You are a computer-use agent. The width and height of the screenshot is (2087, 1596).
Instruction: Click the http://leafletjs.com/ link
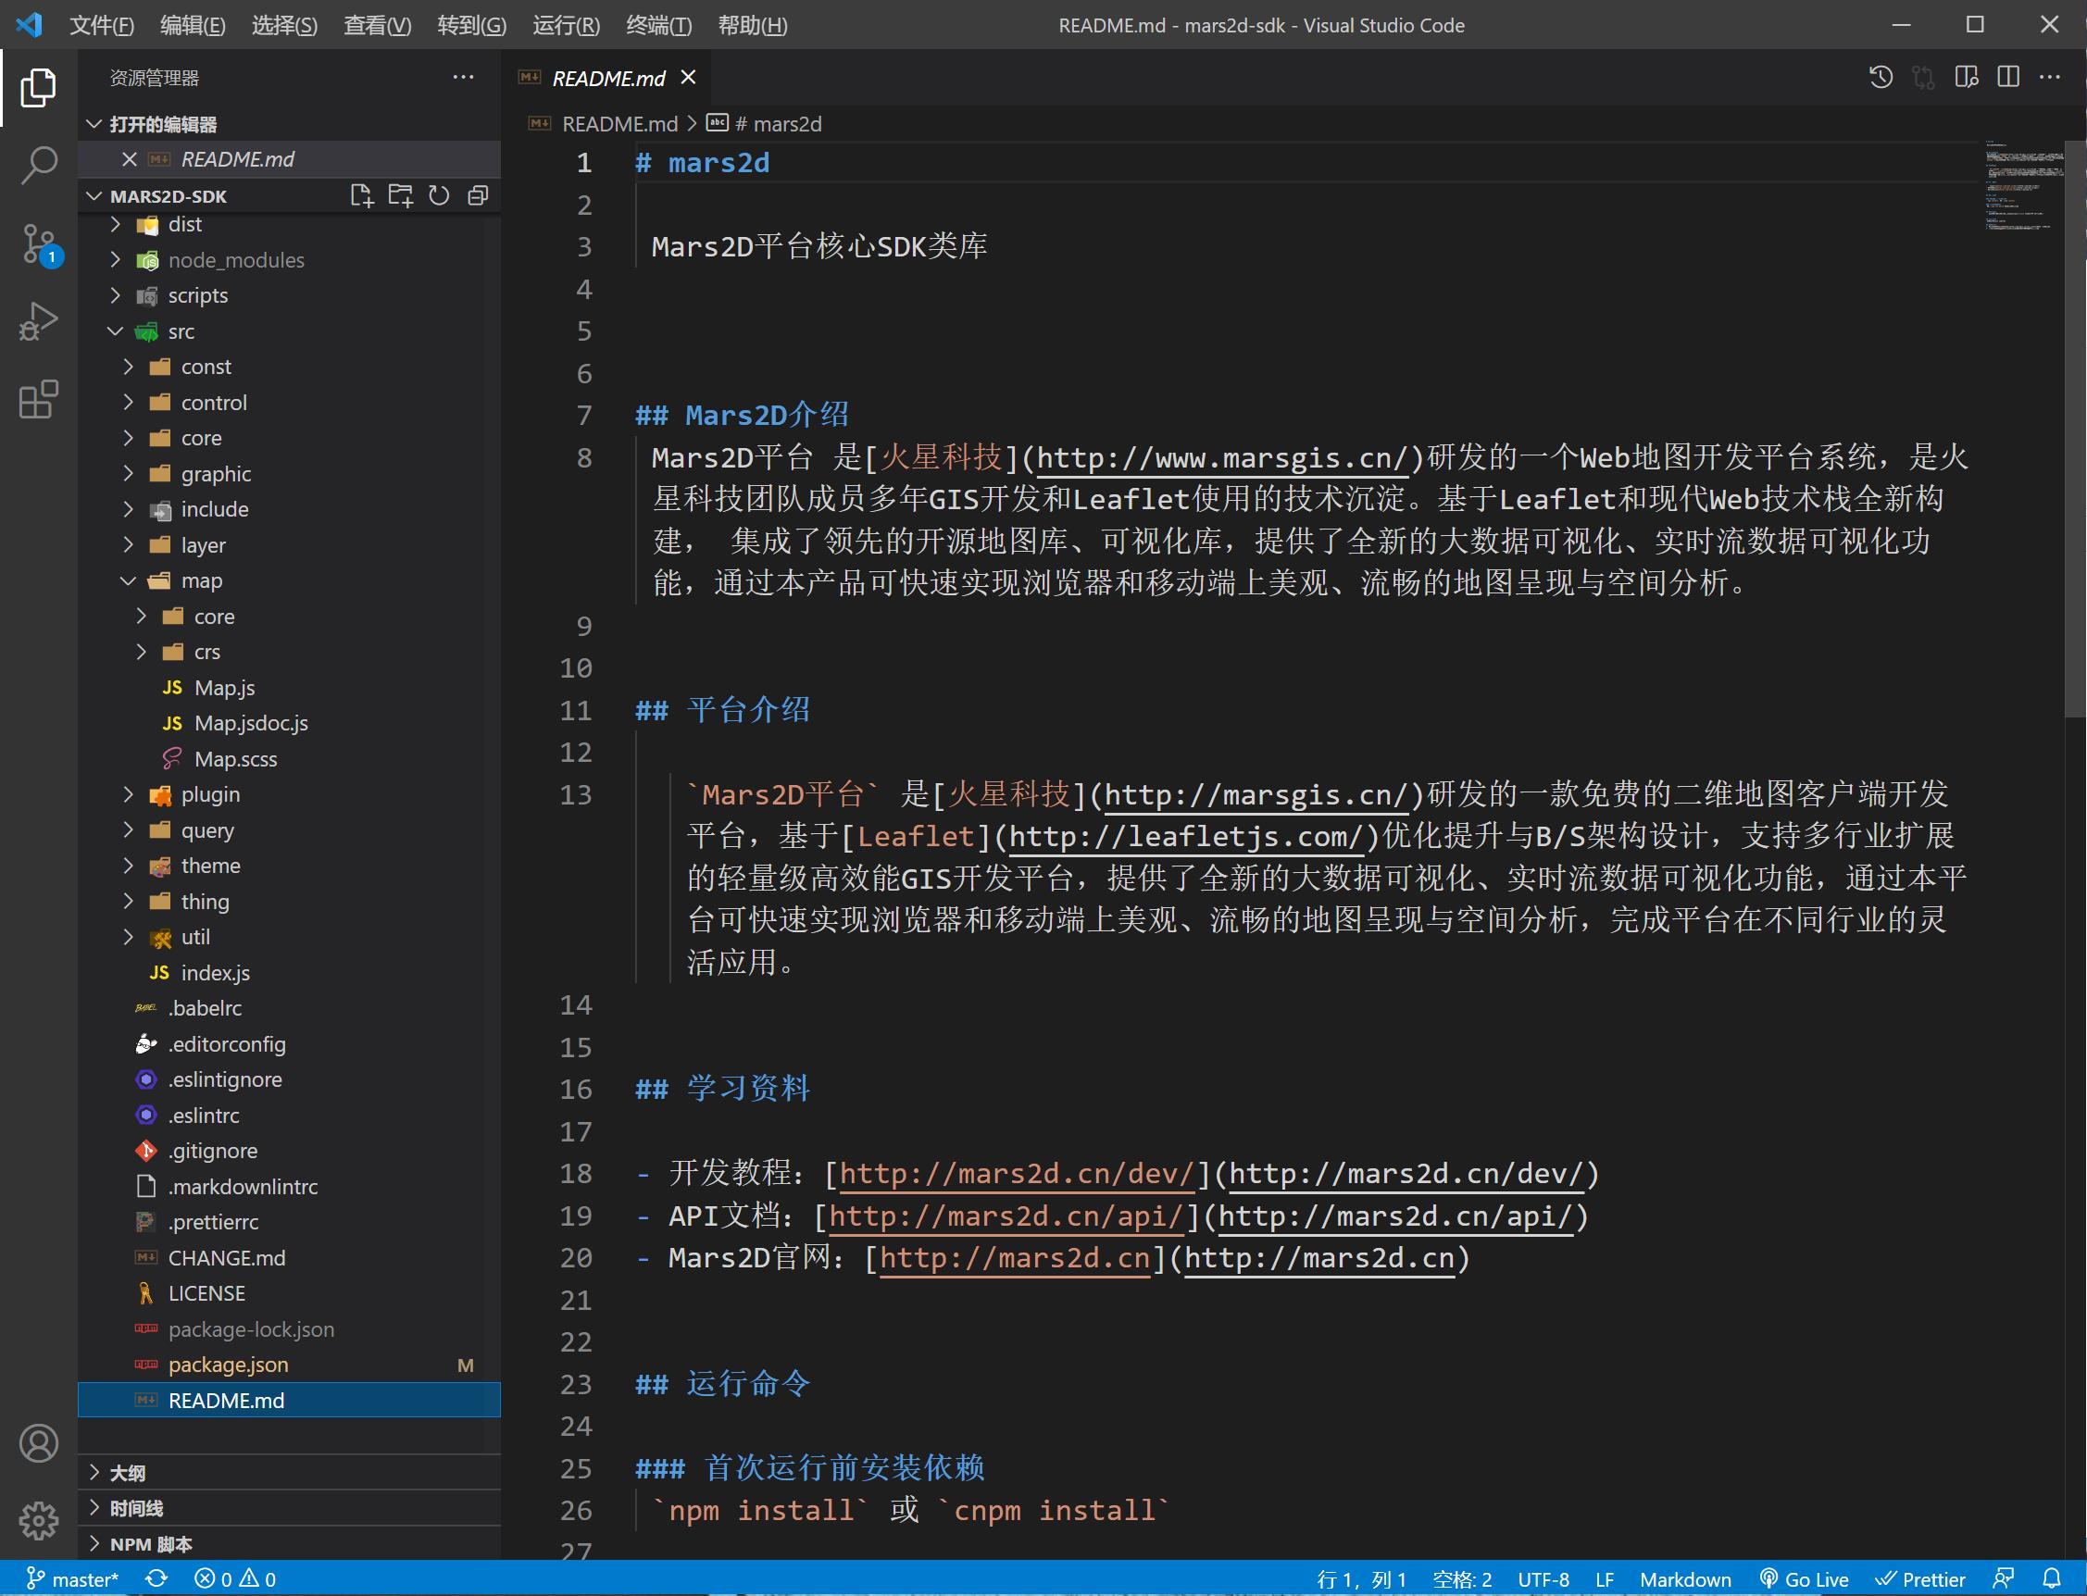click(x=1185, y=837)
